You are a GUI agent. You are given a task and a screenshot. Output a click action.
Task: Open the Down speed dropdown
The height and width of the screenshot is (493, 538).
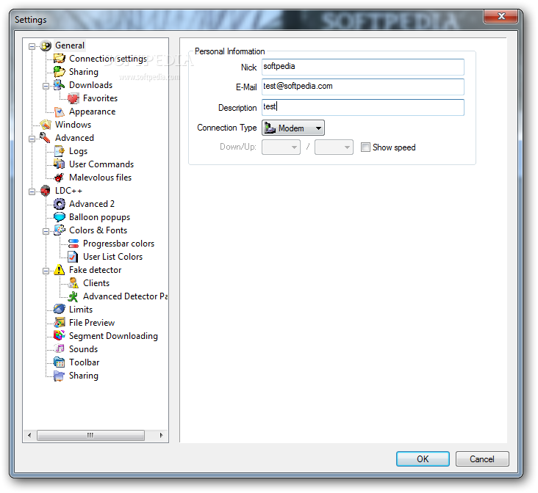(281, 147)
